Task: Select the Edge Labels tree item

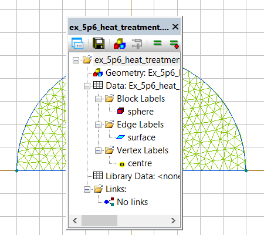Action: coord(140,125)
